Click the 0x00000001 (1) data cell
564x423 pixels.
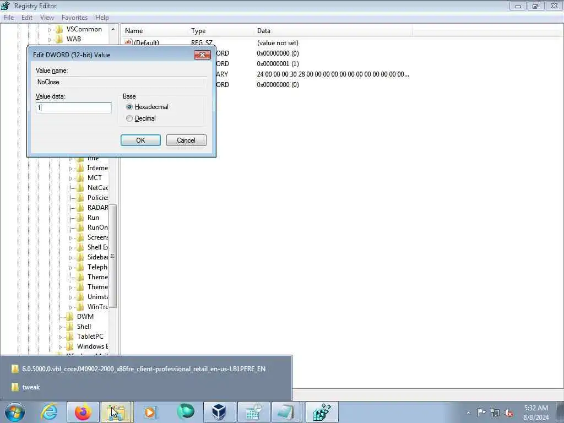(x=278, y=64)
